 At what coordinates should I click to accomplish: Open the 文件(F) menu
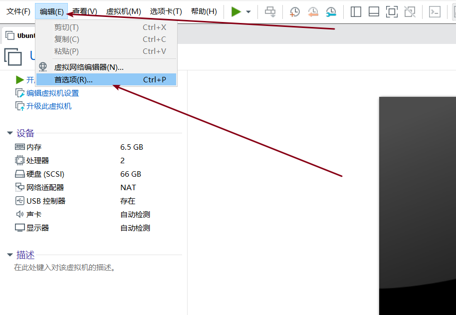(18, 11)
